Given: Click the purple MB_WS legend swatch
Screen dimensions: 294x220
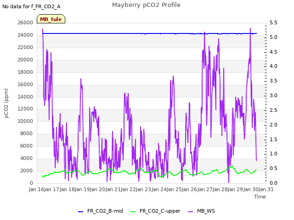Looking at the screenshot, I should coord(190,212).
